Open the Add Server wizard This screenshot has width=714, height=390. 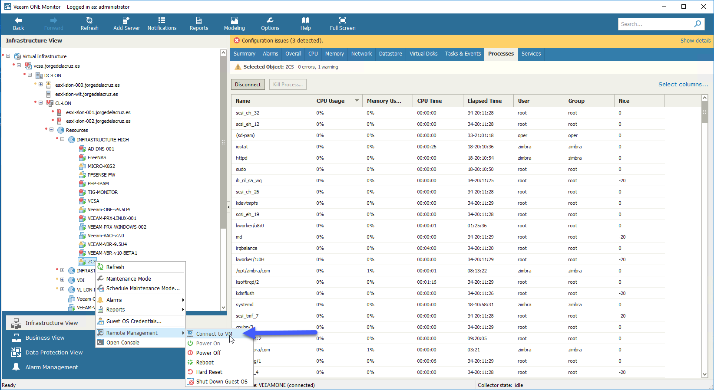126,23
